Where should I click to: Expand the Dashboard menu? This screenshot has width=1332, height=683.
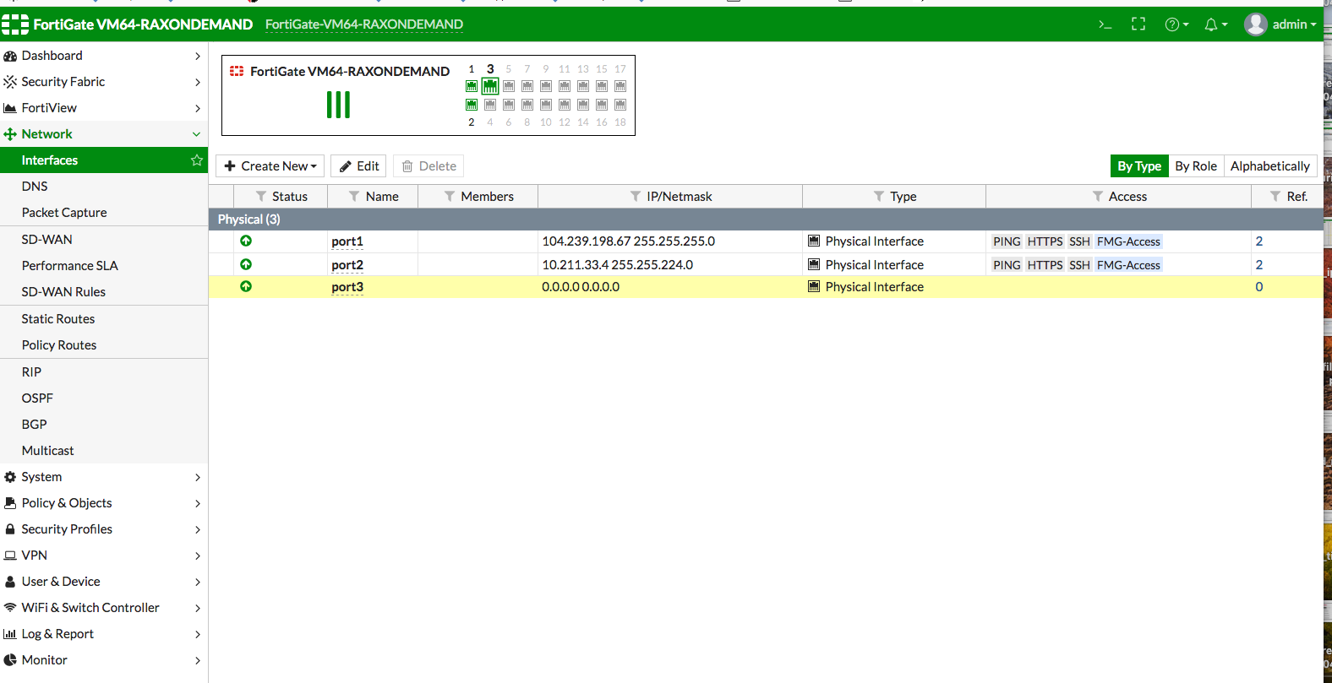(x=198, y=56)
